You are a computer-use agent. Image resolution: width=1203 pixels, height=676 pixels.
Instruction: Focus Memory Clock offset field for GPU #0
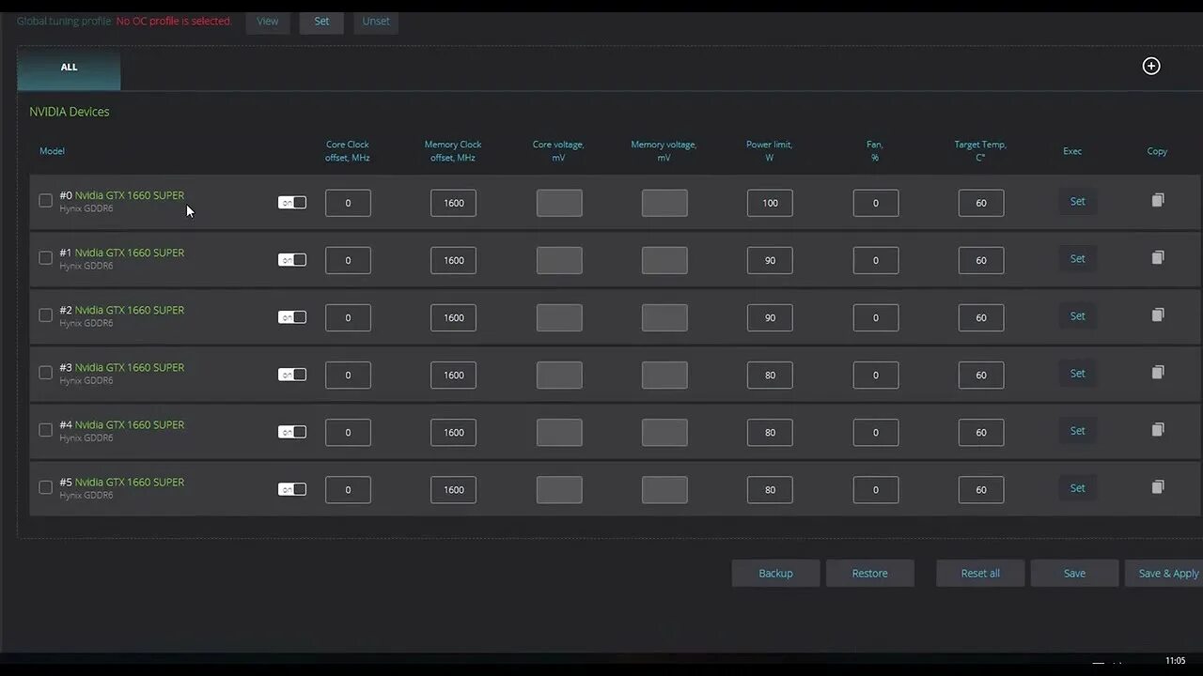(453, 203)
